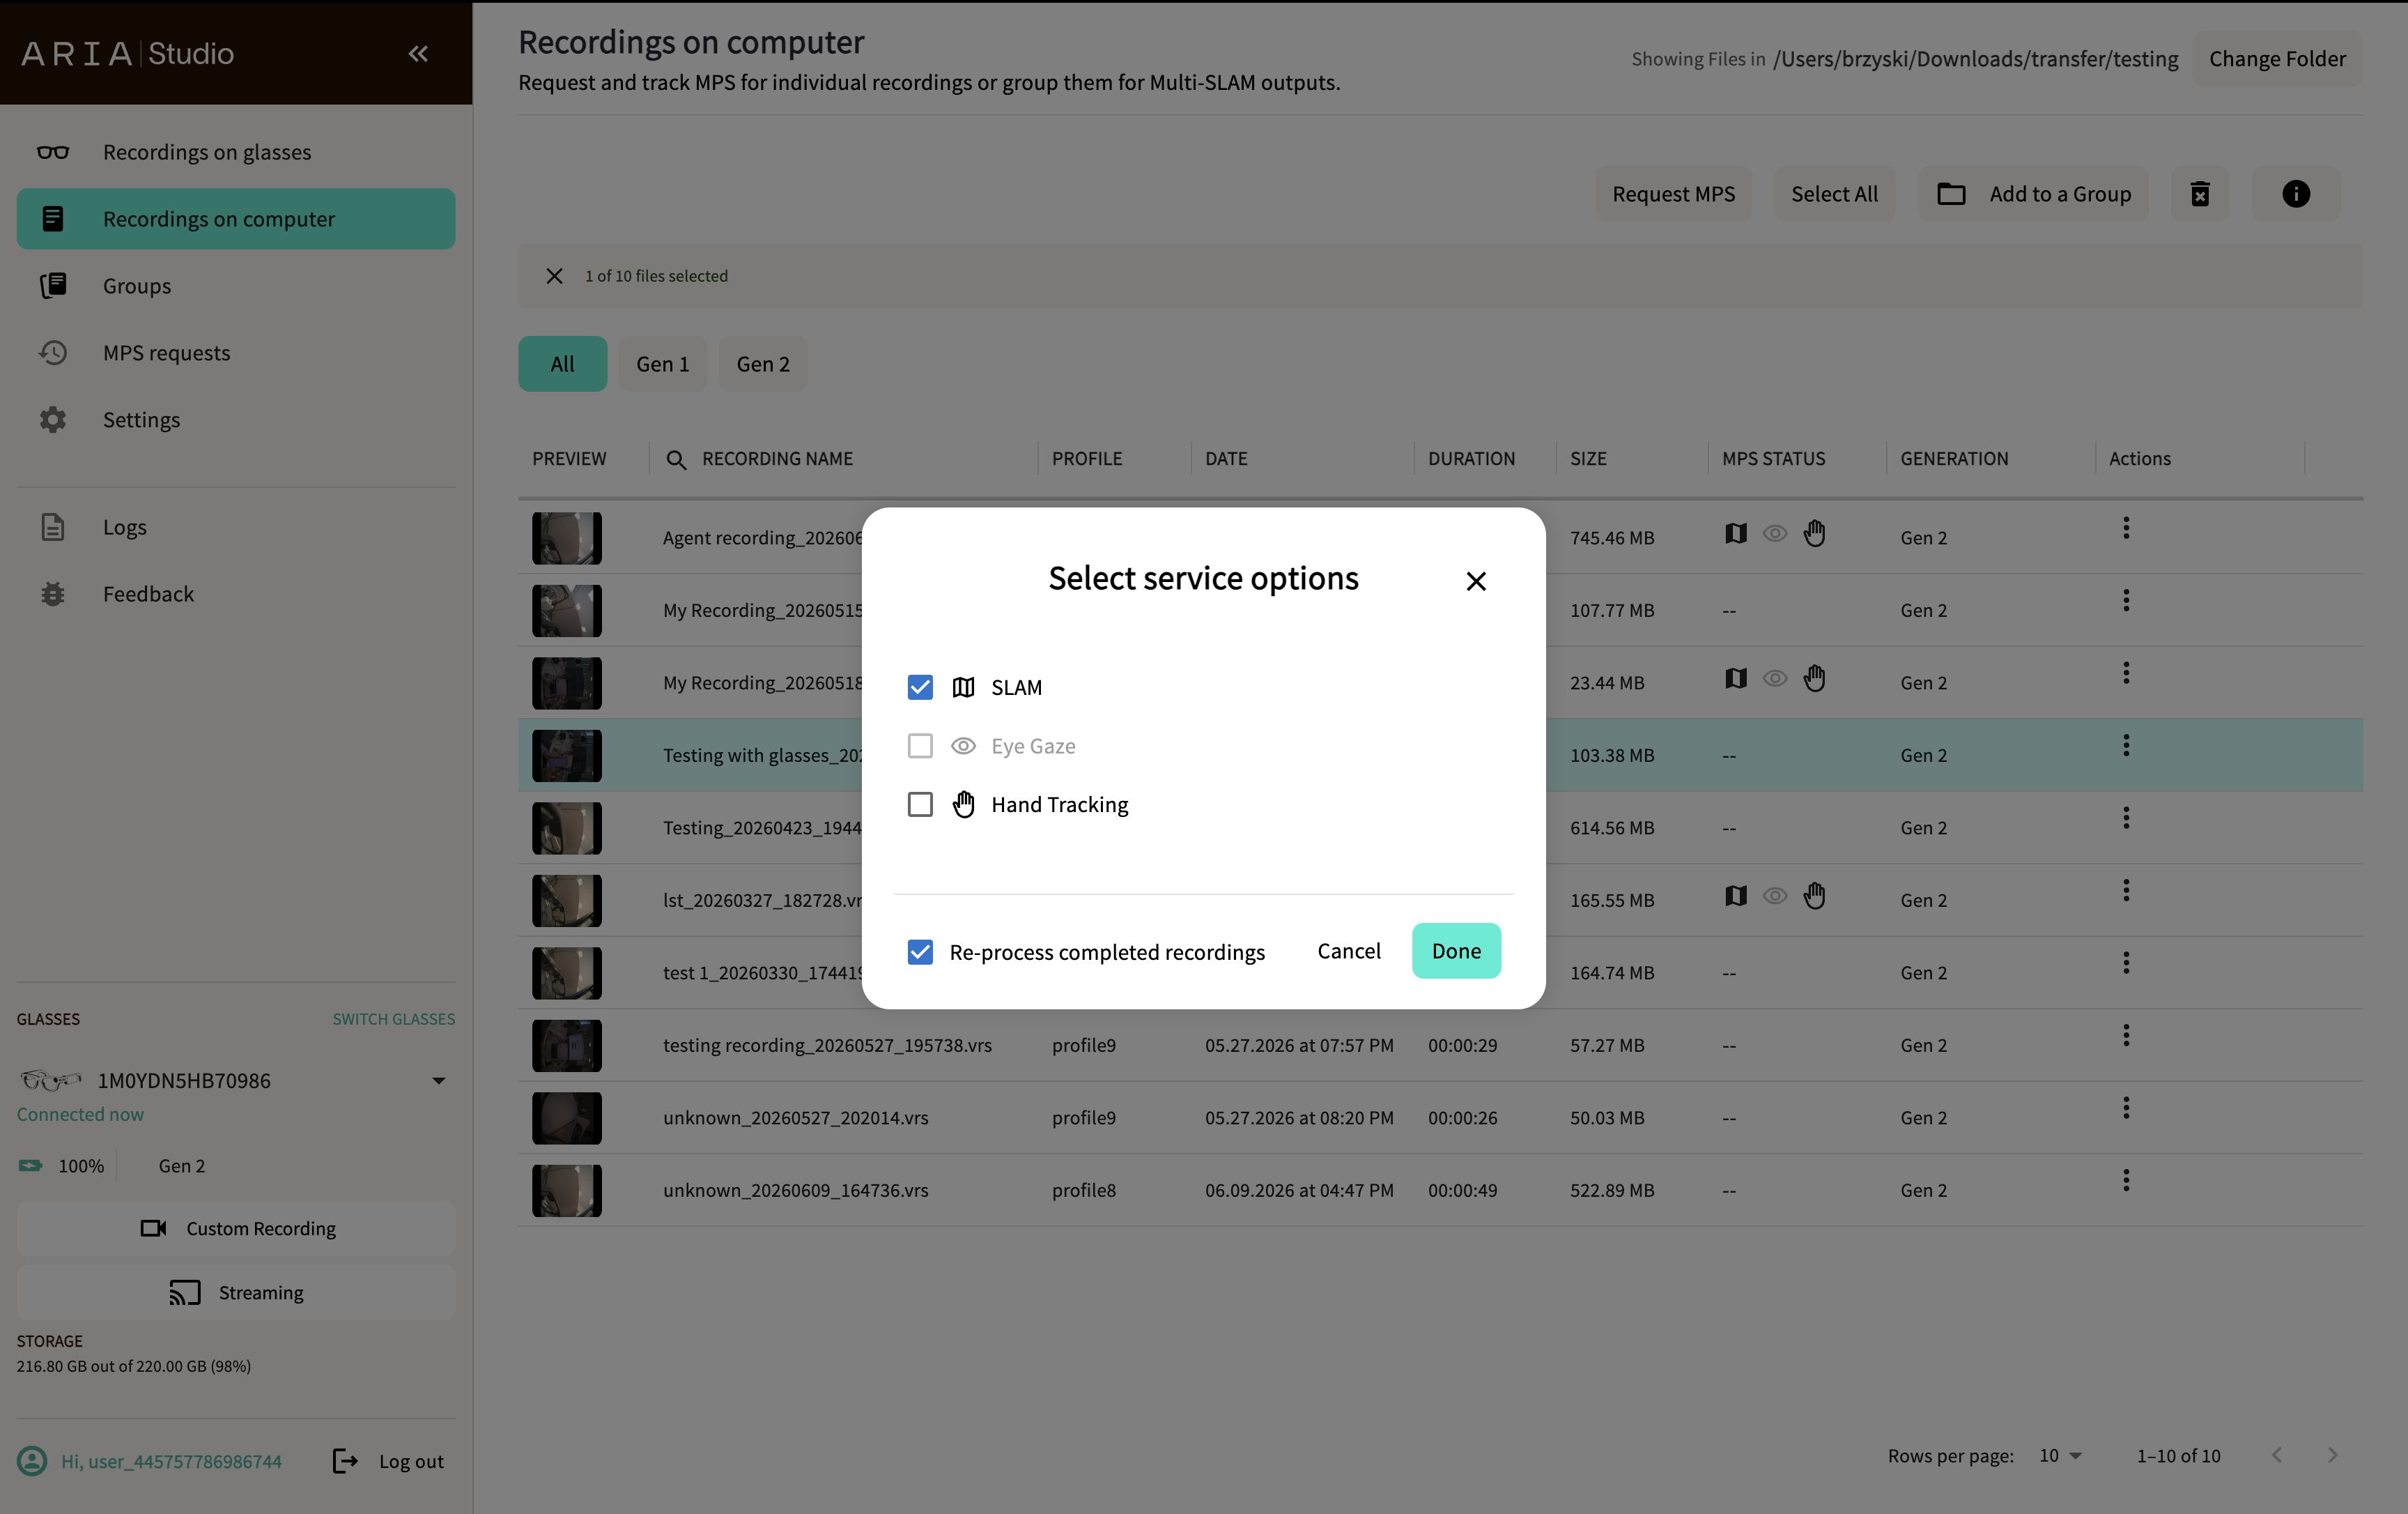Open actions menu for test 1 recording
2408x1514 pixels.
click(x=2126, y=963)
